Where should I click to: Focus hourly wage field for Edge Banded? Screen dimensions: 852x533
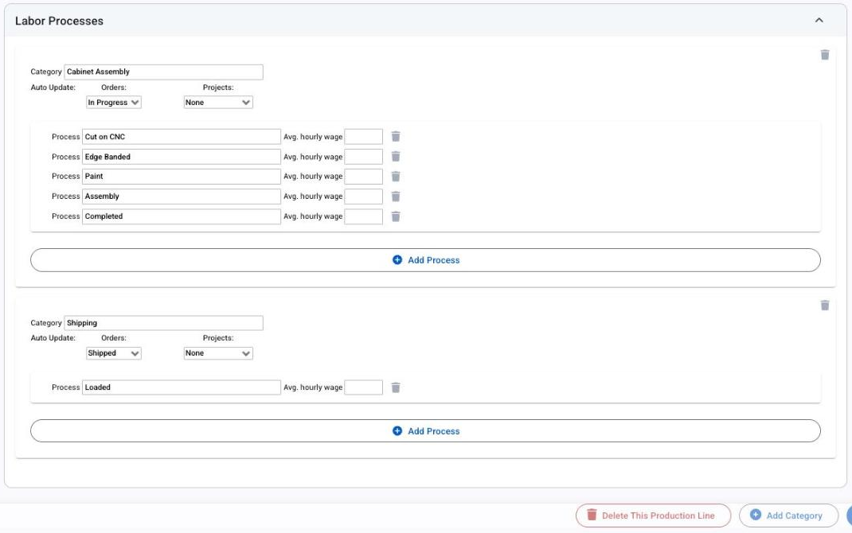[x=364, y=157]
